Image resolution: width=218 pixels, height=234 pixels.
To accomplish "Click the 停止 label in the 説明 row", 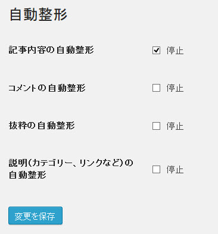I will [175, 170].
